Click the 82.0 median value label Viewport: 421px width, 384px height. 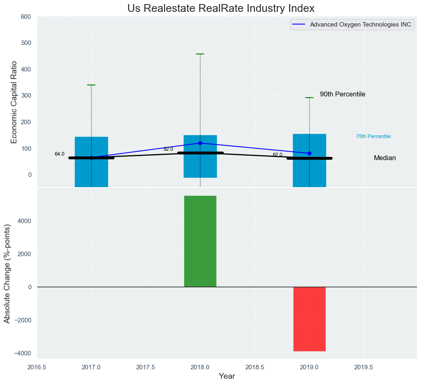coord(168,149)
